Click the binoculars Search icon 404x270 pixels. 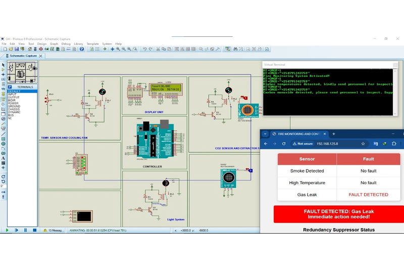tap(235, 49)
